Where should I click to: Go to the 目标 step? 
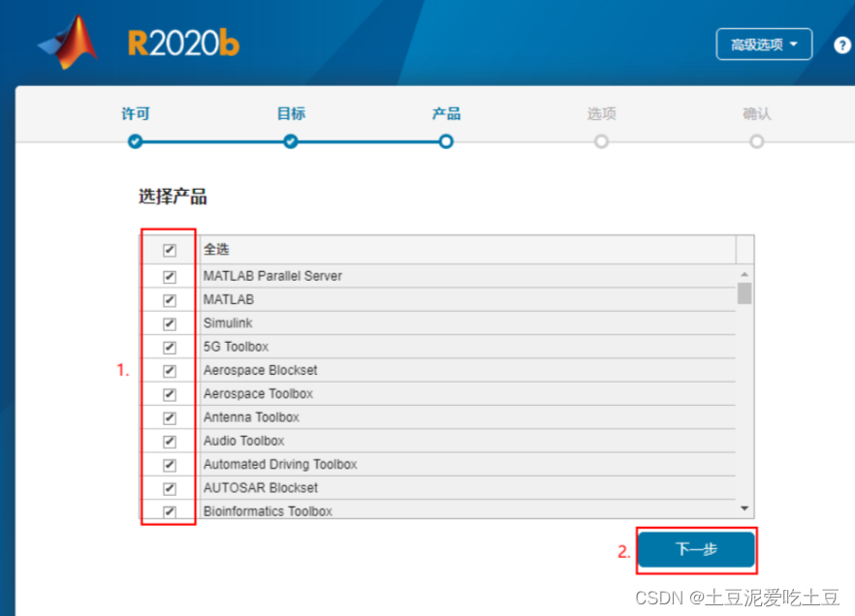point(291,114)
